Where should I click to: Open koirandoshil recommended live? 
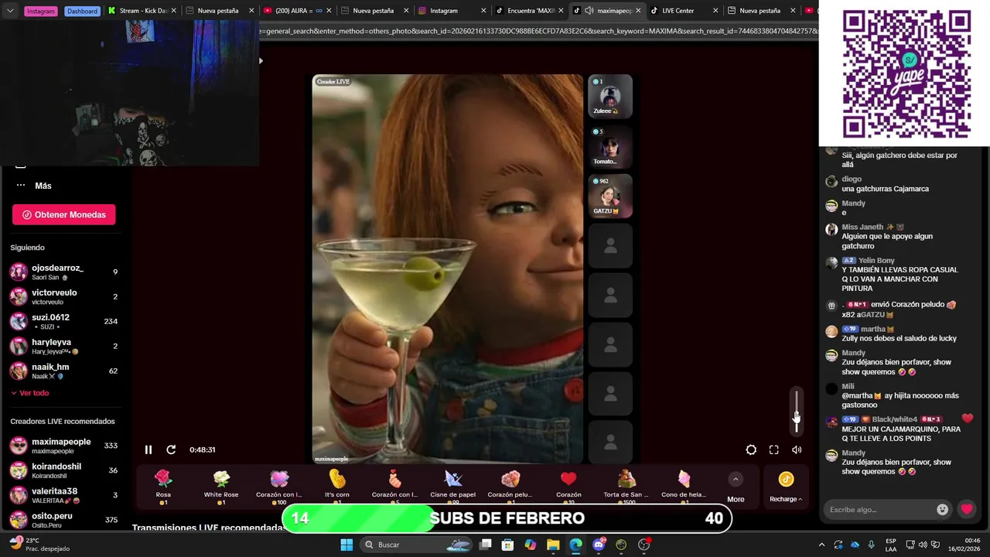click(x=63, y=470)
